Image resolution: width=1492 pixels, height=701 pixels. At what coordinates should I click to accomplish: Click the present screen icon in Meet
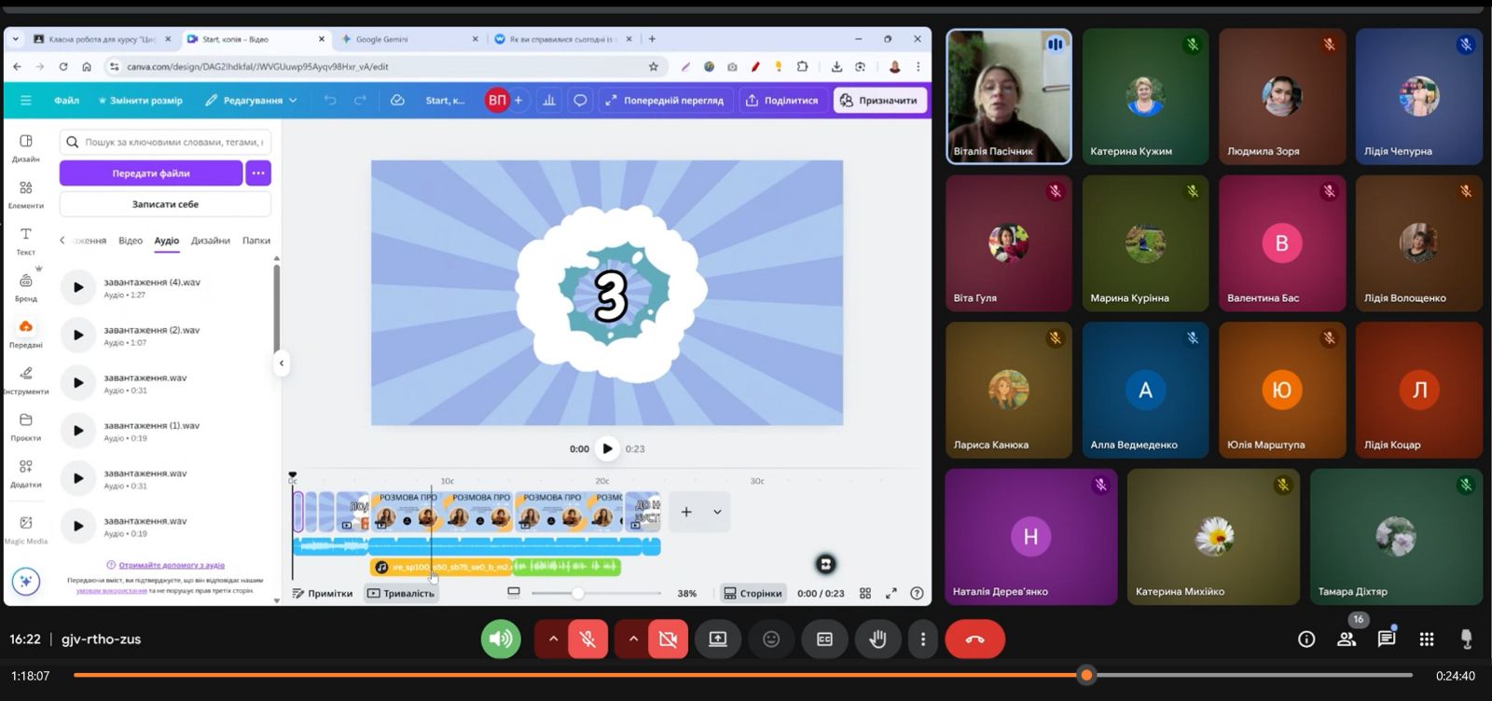tap(717, 639)
